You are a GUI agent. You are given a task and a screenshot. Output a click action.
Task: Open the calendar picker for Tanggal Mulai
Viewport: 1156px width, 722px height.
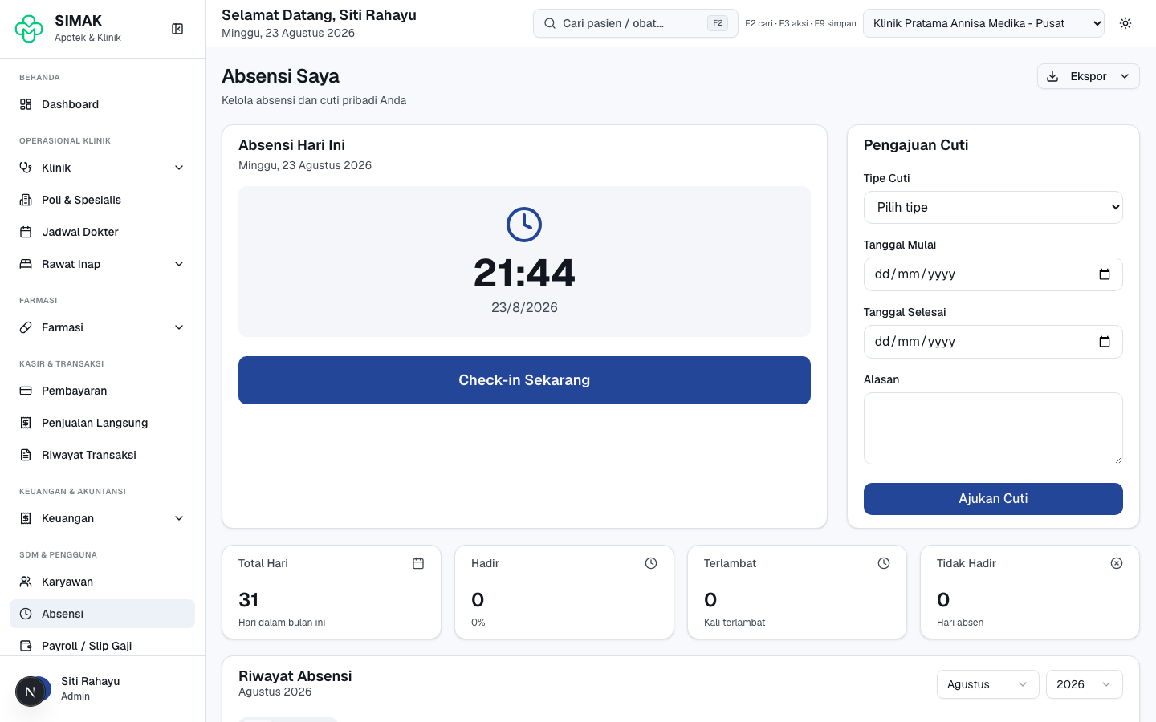(1105, 274)
